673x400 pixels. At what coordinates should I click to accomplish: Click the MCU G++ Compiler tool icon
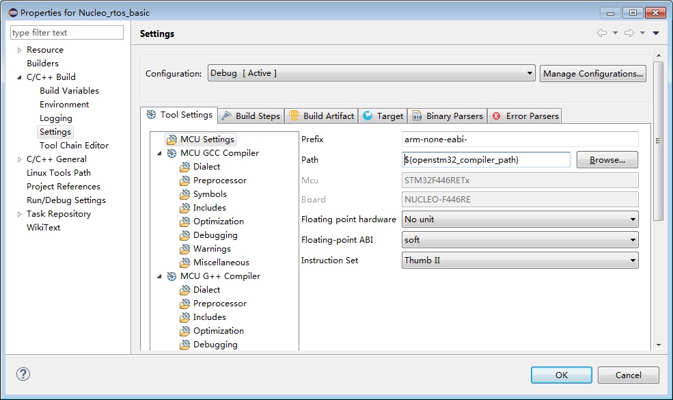[171, 276]
